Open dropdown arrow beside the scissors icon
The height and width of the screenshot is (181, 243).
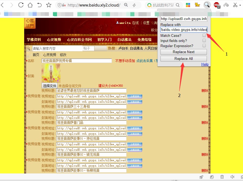click(x=240, y=5)
